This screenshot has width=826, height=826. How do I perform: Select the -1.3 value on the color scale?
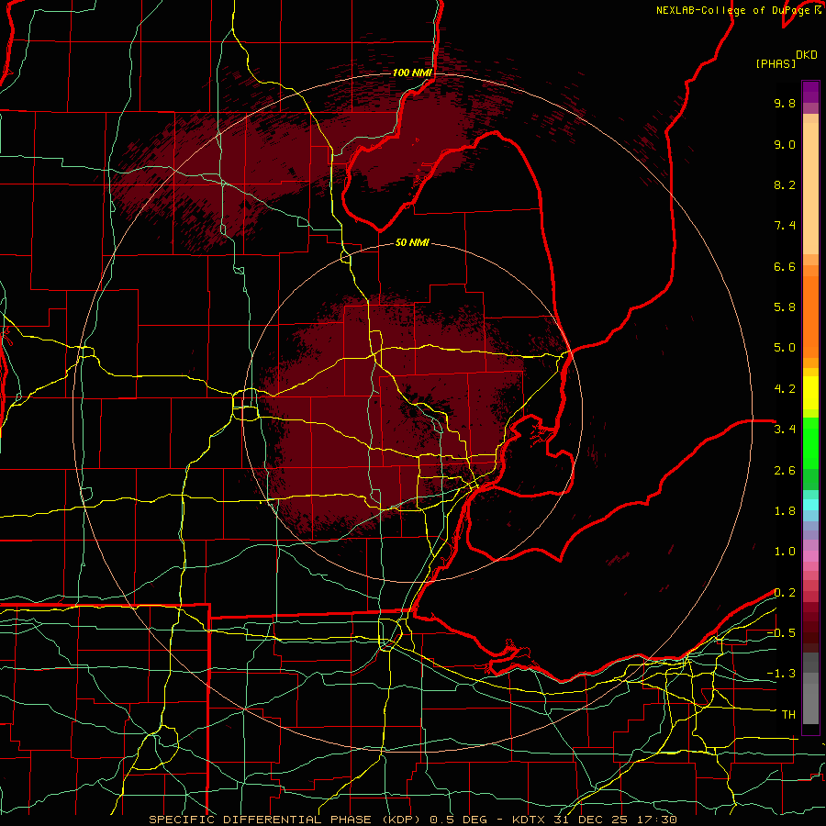(x=781, y=674)
